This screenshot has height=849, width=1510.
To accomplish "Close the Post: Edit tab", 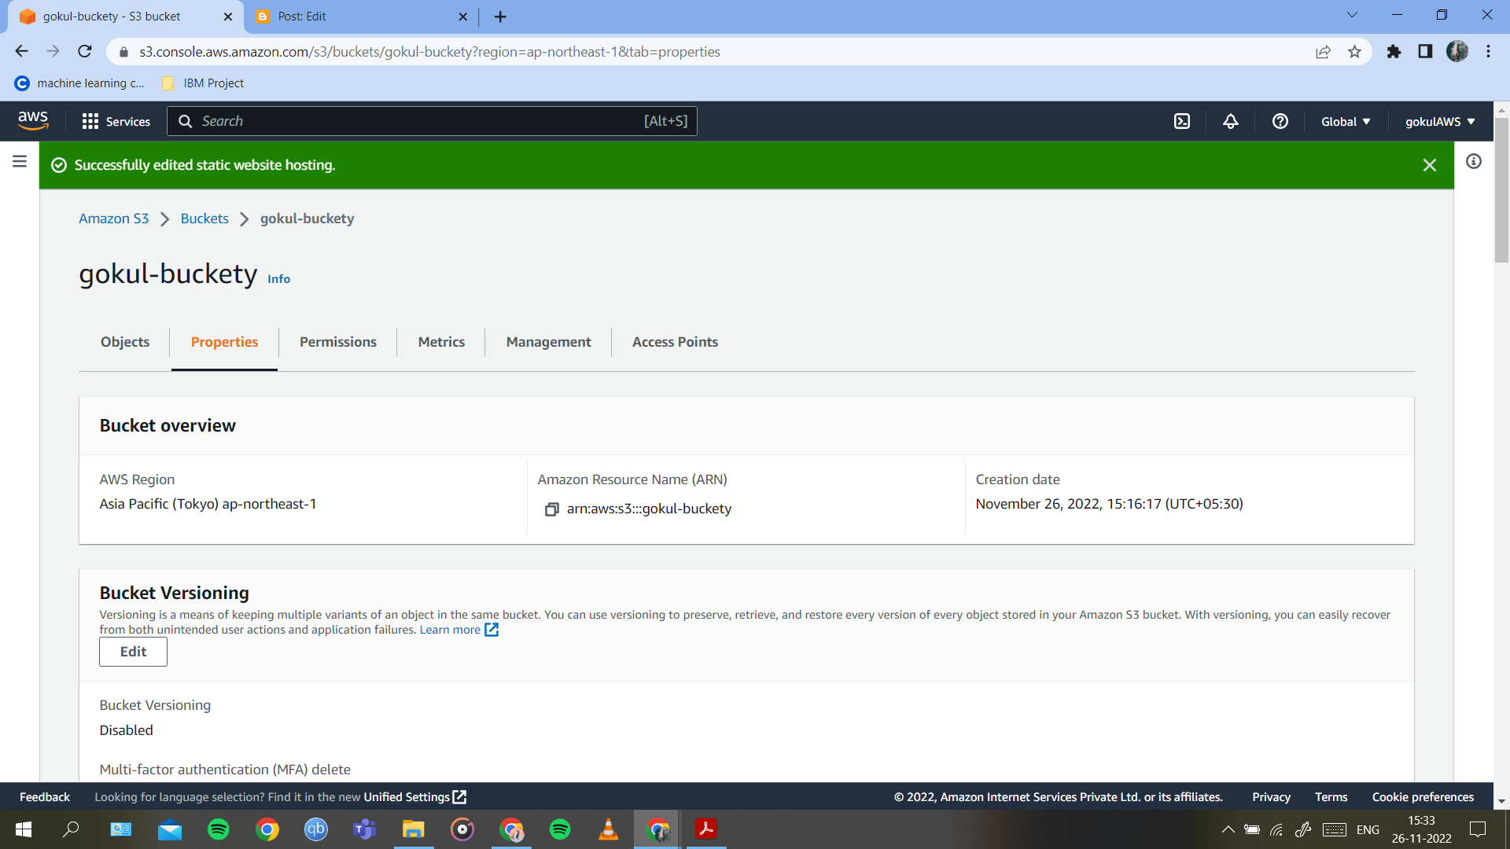I will pos(462,17).
